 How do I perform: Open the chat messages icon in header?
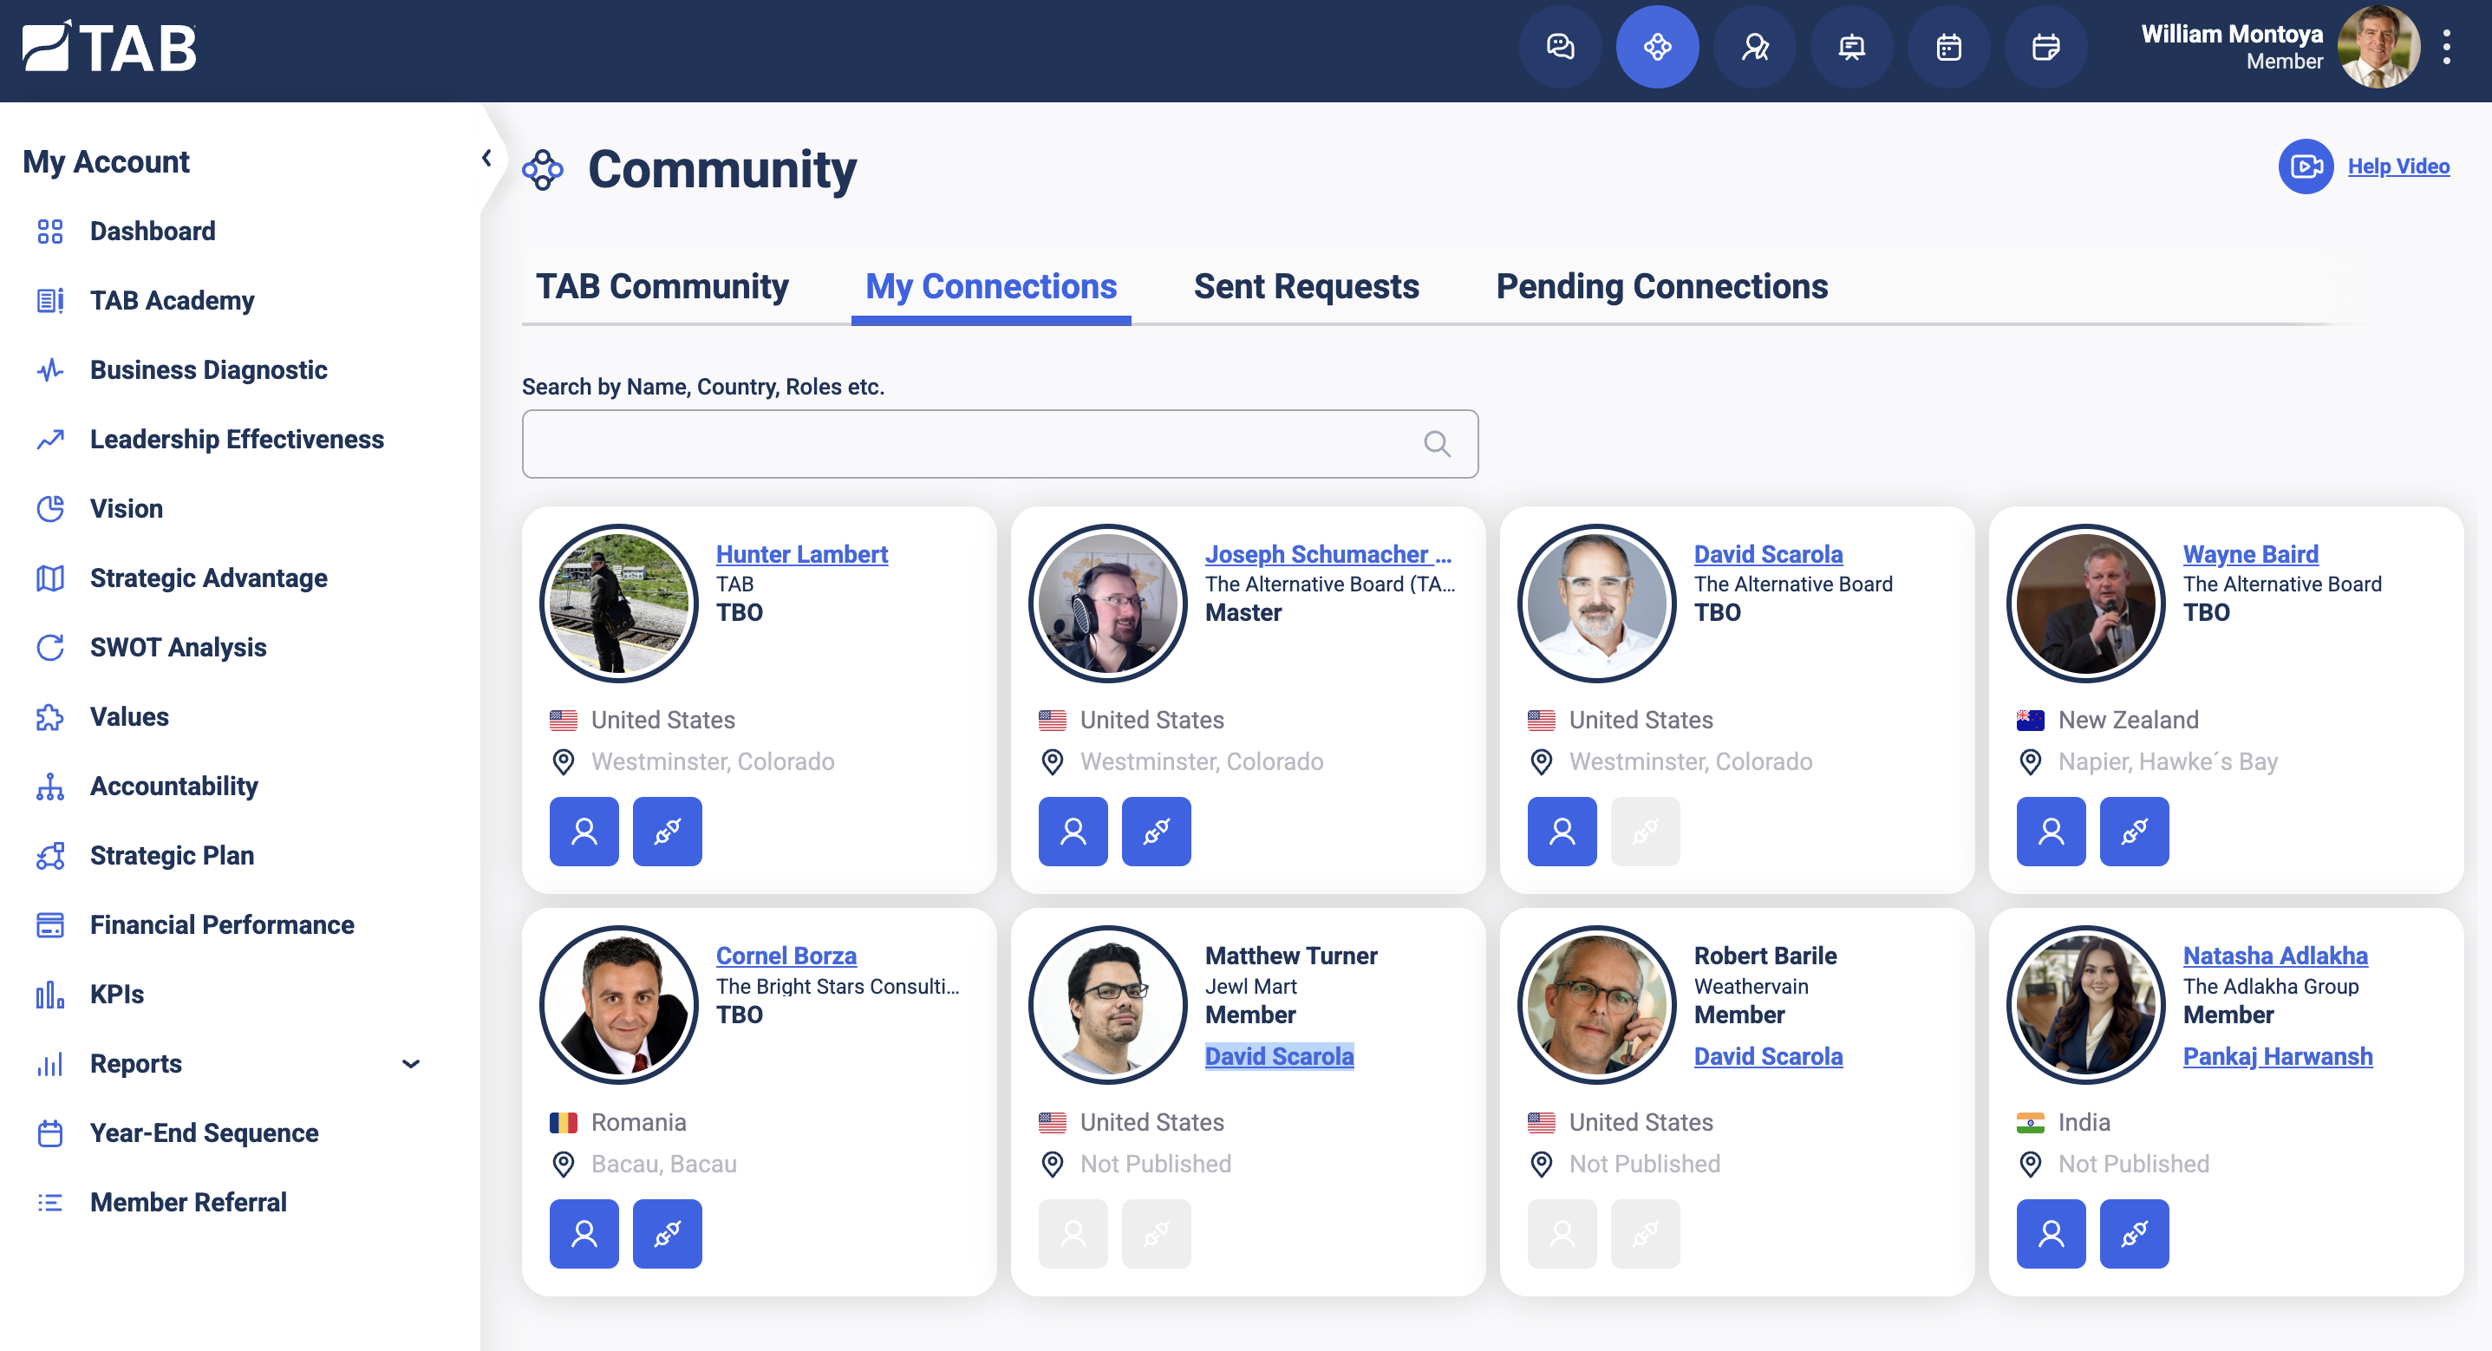(1561, 47)
